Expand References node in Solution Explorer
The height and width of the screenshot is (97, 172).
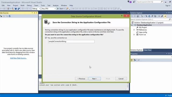pyautogui.click(x=134, y=30)
